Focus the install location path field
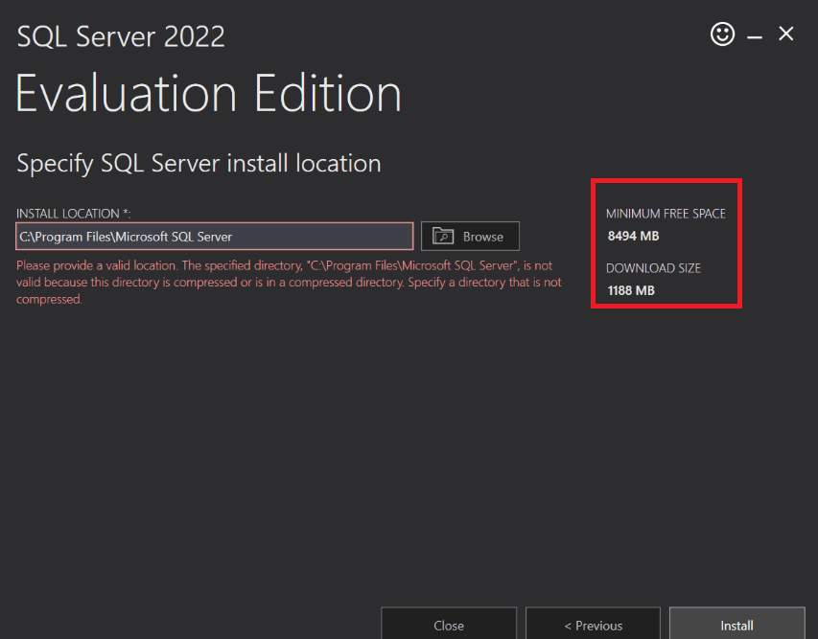818x639 pixels. click(x=215, y=236)
